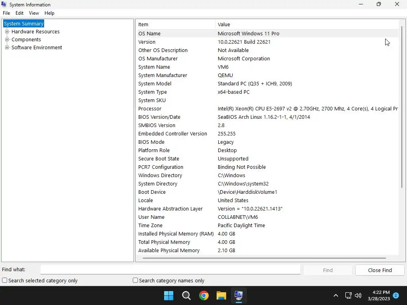Select Available Physical Memory row
This screenshot has height=305, width=407.
(x=267, y=251)
